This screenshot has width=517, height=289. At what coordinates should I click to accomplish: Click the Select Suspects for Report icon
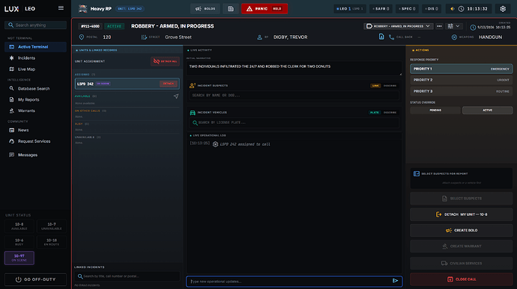(417, 173)
